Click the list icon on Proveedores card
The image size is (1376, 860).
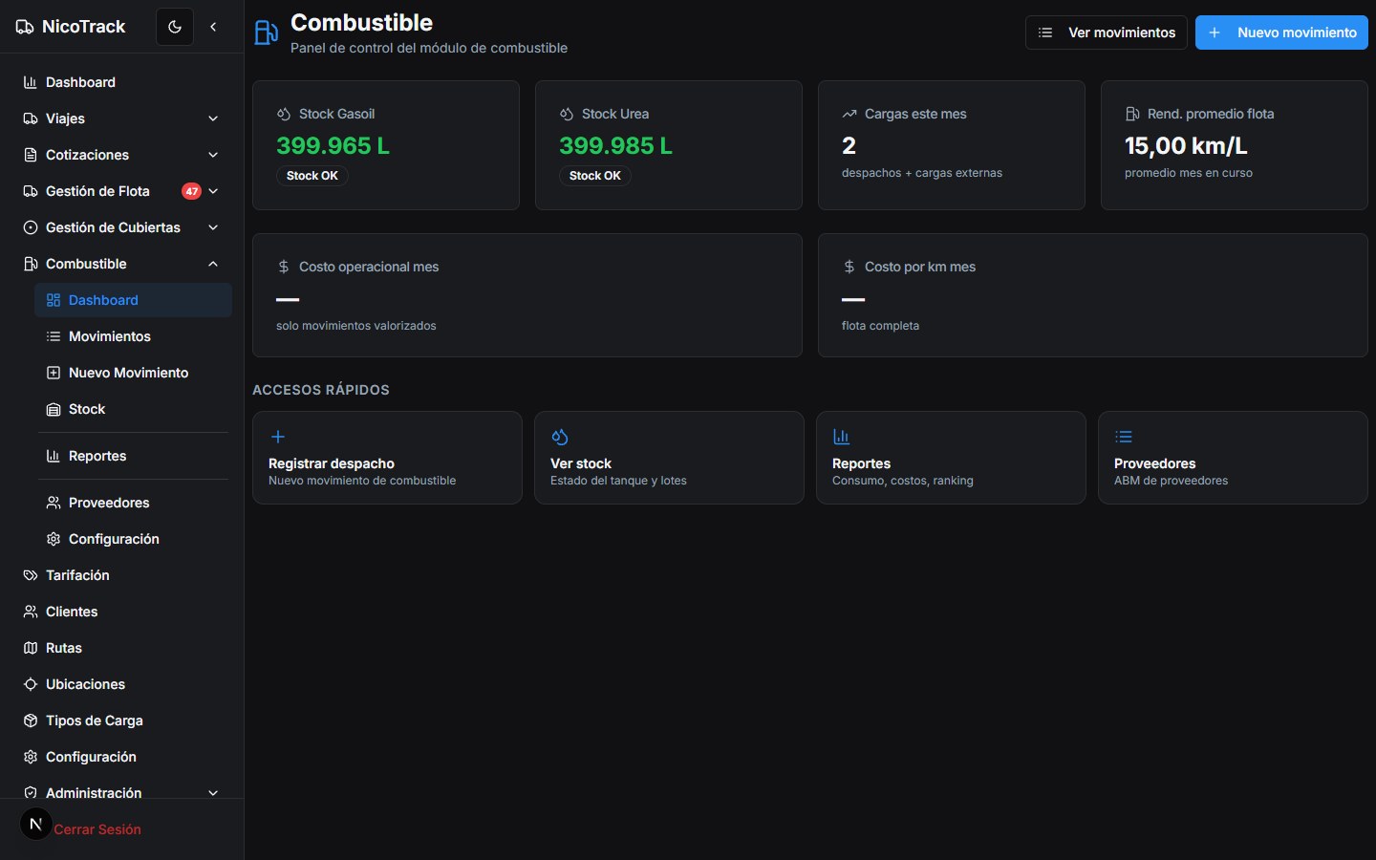click(1124, 437)
